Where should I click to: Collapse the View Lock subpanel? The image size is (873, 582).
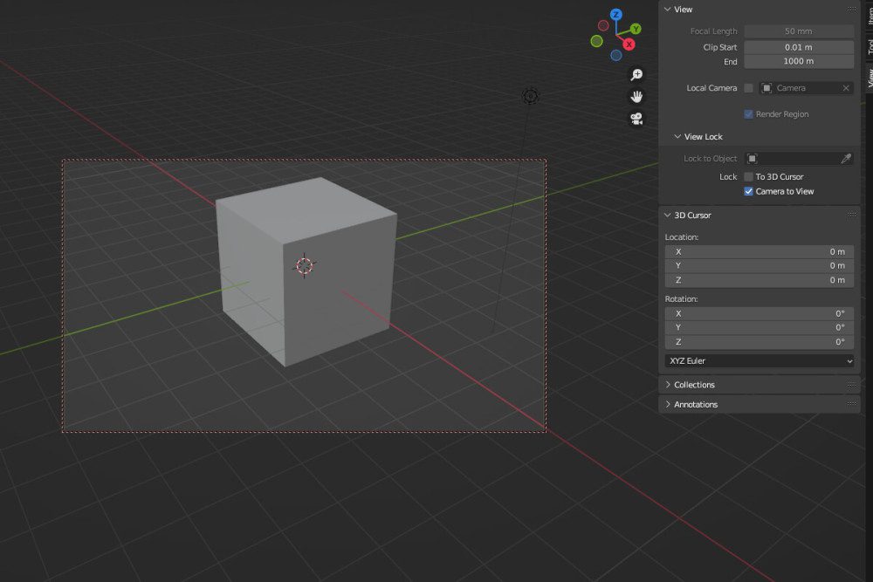pos(677,137)
